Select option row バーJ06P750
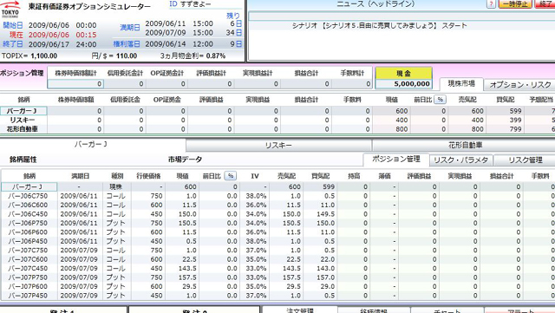This screenshot has height=313, width=555. click(277, 223)
